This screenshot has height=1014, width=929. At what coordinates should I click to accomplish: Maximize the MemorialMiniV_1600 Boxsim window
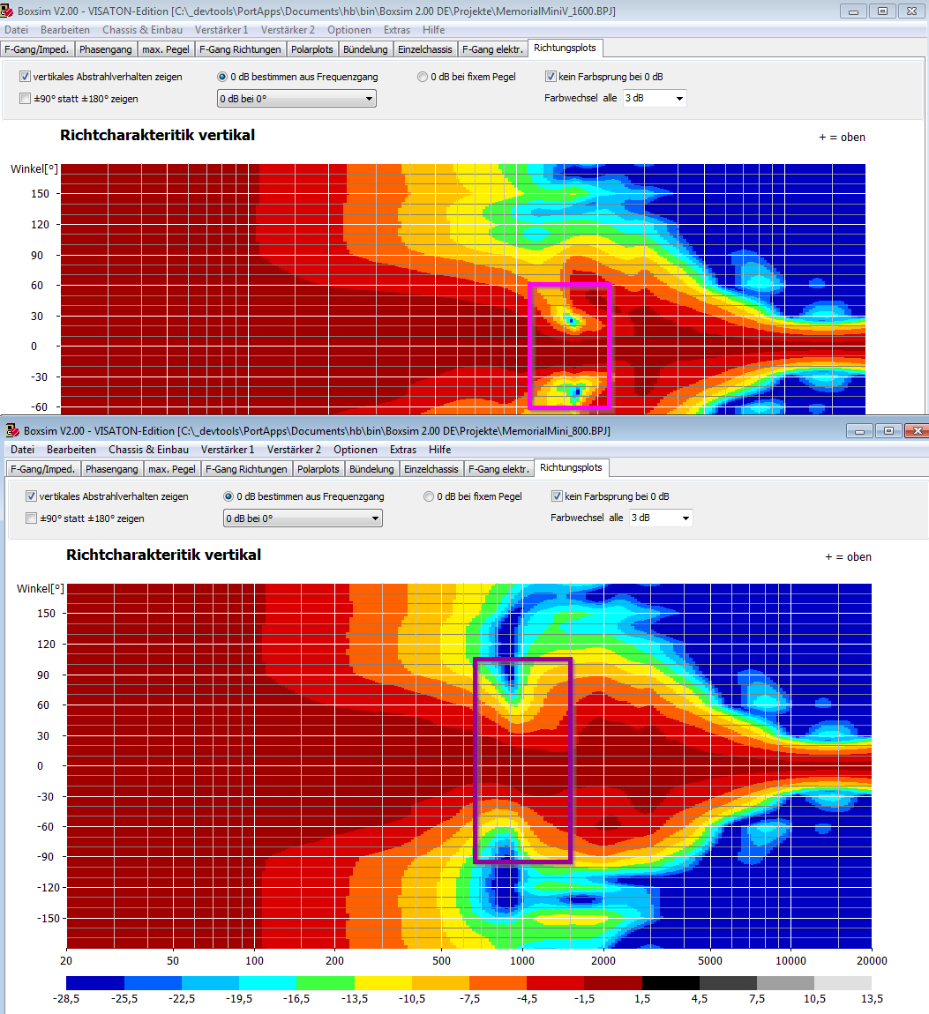[882, 11]
